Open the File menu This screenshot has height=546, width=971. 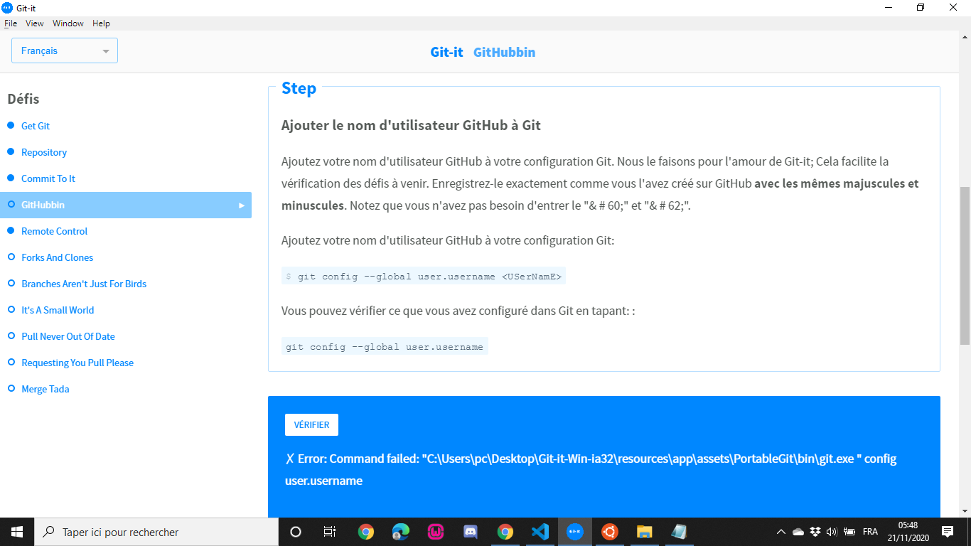tap(11, 23)
